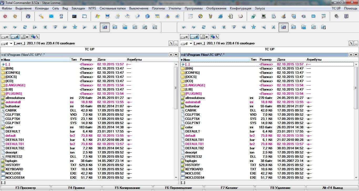Sort left panel by Дата column header
359x191 pixels.
coord(111,60)
